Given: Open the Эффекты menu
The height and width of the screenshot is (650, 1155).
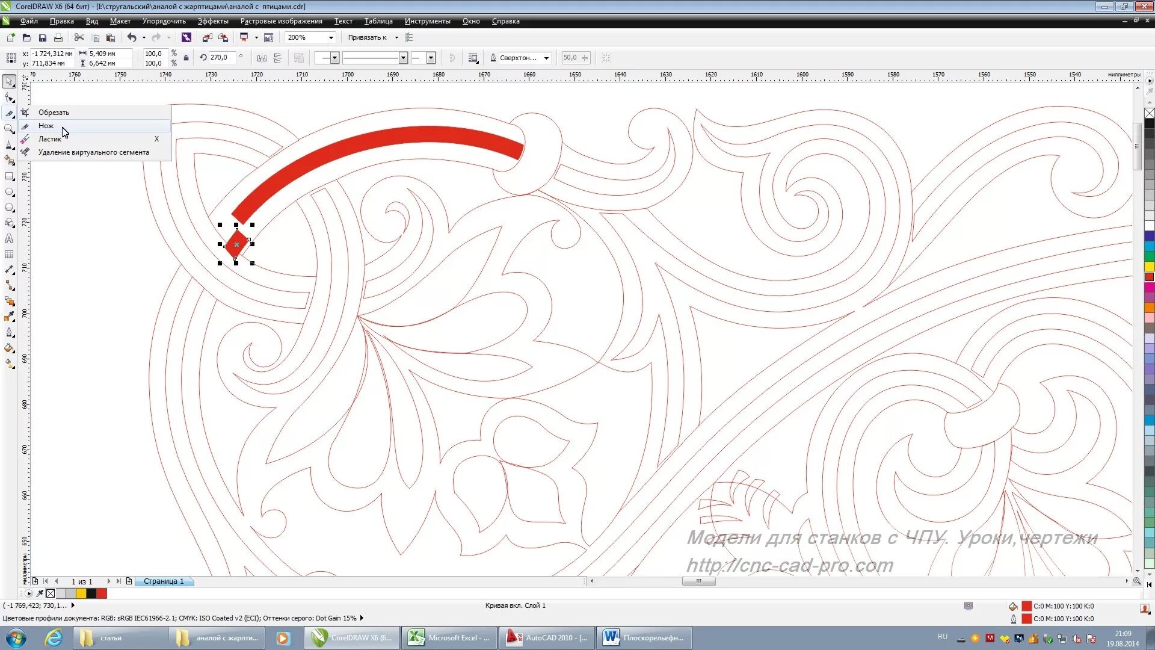Looking at the screenshot, I should click(213, 21).
